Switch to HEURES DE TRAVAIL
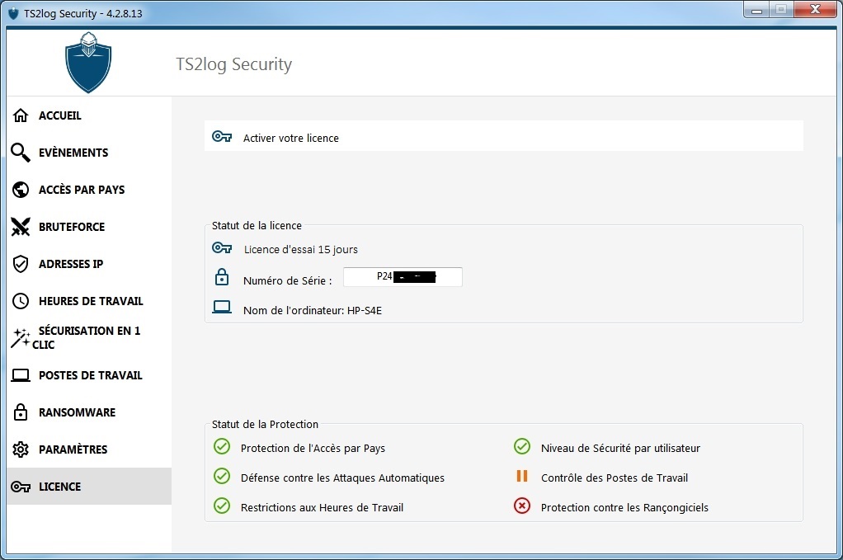The image size is (843, 560). (89, 301)
